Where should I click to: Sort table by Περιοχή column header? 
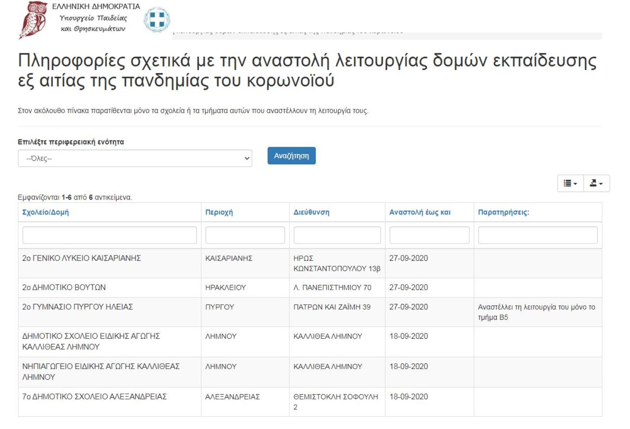point(219,212)
